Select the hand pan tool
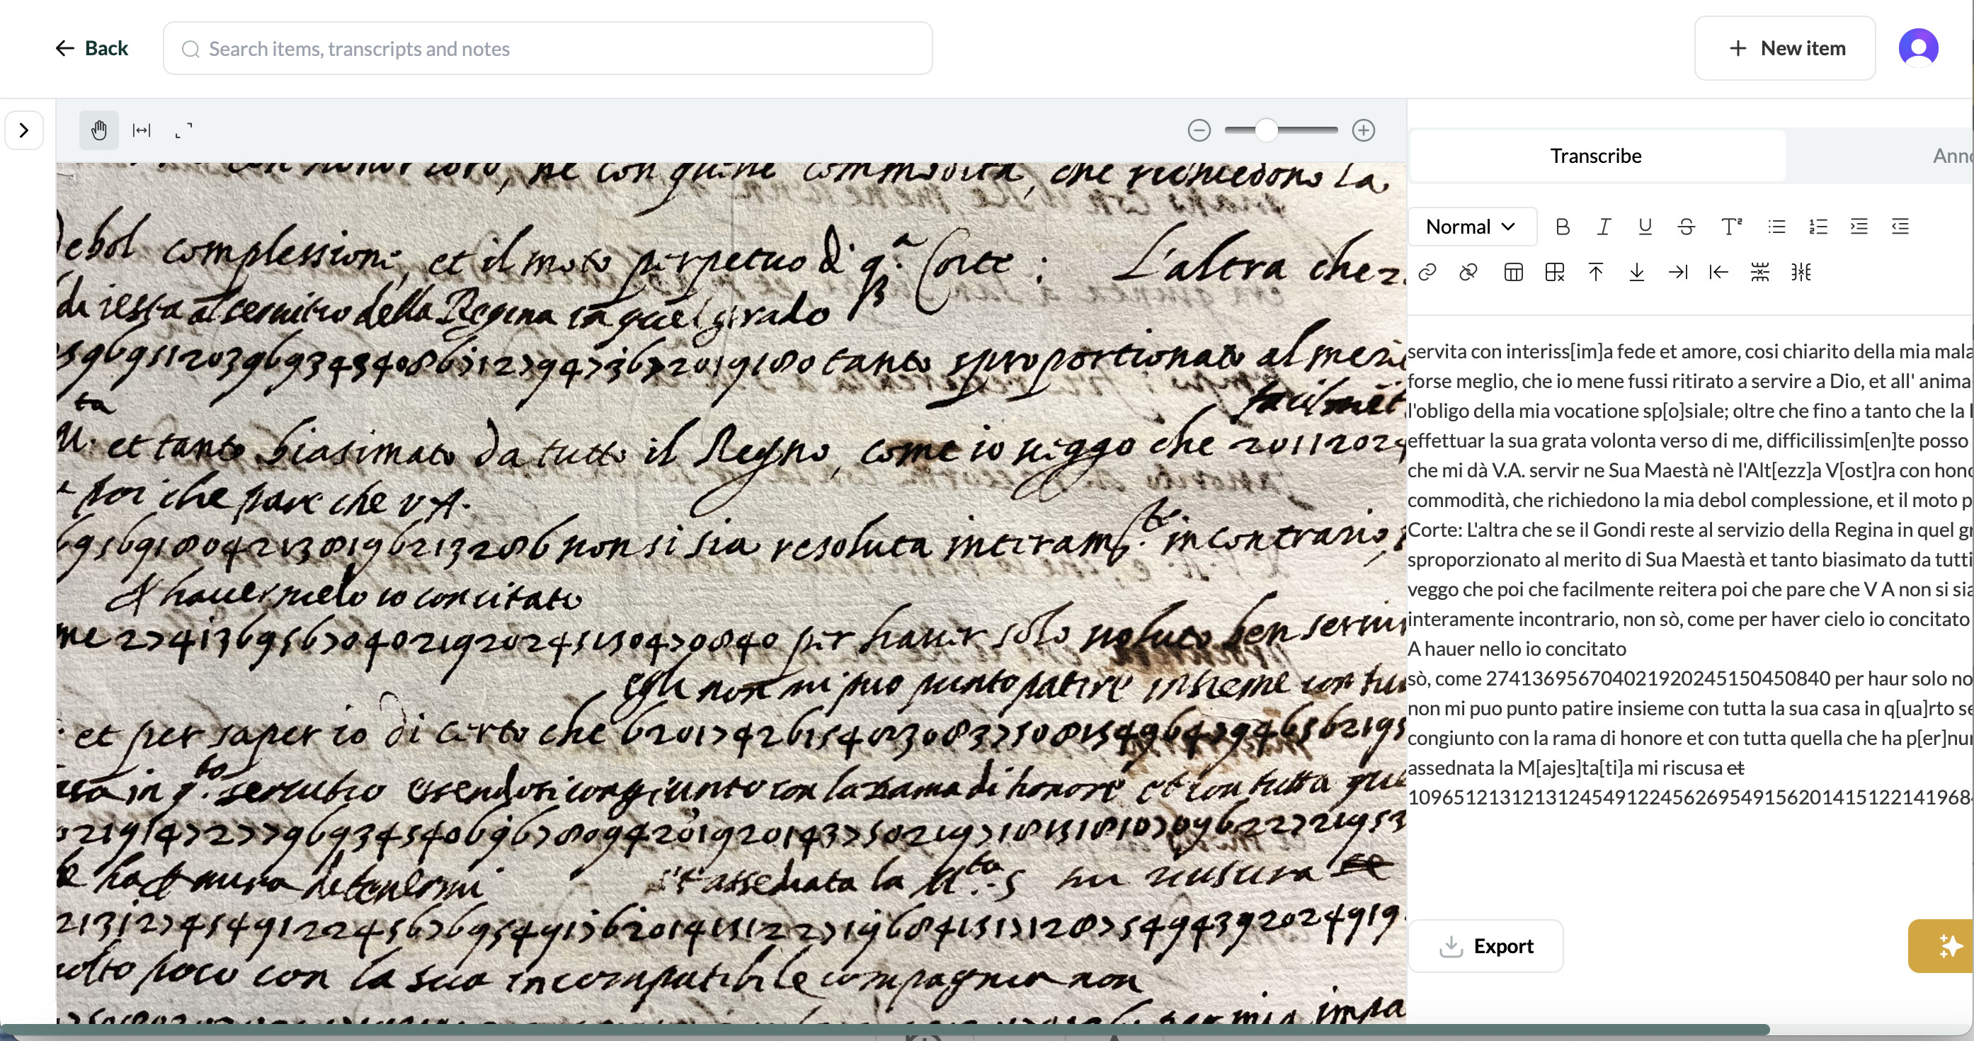 click(99, 130)
